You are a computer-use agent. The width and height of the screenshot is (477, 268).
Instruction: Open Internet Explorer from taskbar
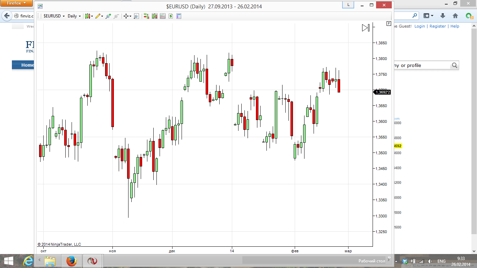pos(28,261)
